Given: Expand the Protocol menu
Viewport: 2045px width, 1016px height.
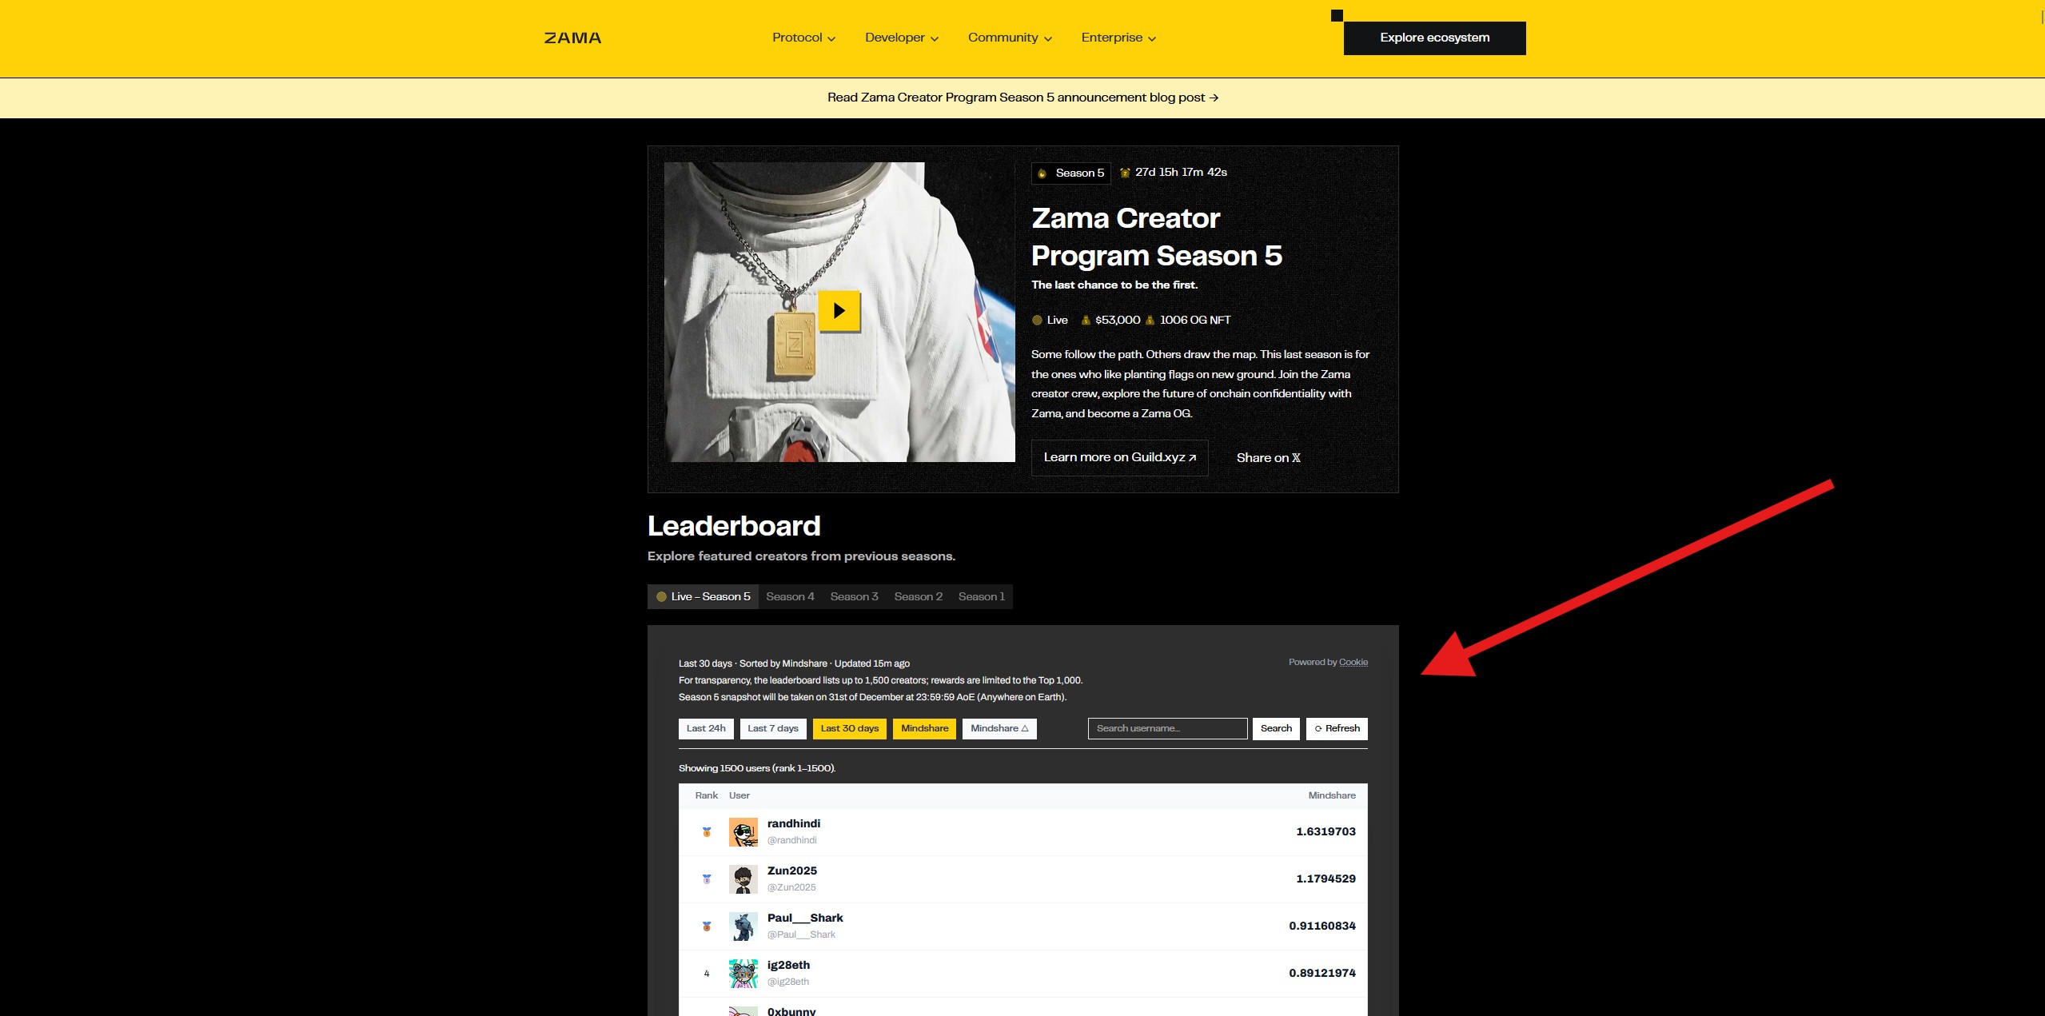Looking at the screenshot, I should [x=803, y=38].
